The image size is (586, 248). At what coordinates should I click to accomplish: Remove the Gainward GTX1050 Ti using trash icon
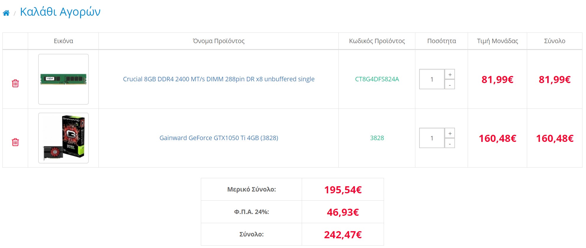(15, 142)
